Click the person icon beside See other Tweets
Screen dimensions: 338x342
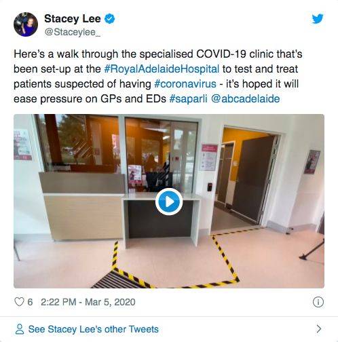tap(20, 329)
